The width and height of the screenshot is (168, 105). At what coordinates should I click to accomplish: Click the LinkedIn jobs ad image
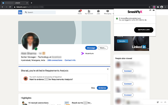click(x=132, y=44)
